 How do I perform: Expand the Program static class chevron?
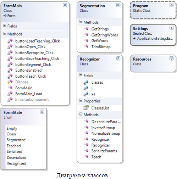[172, 5]
